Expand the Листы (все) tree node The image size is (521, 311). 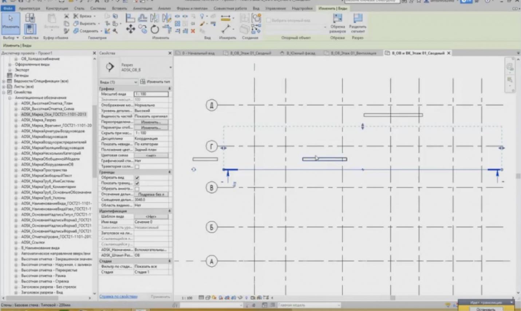pos(4,86)
